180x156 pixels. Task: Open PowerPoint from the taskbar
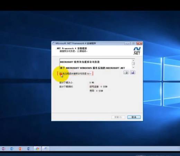pos(20,149)
